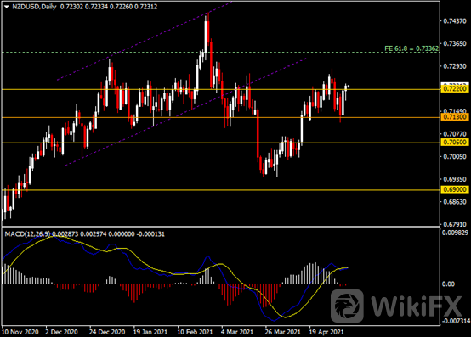Click the 24 Dec 2020 date label
The image size is (471, 337).
107,332
